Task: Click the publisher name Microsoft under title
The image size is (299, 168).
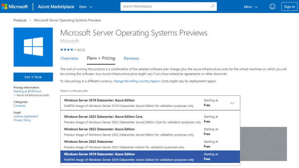Action: (x=70, y=41)
